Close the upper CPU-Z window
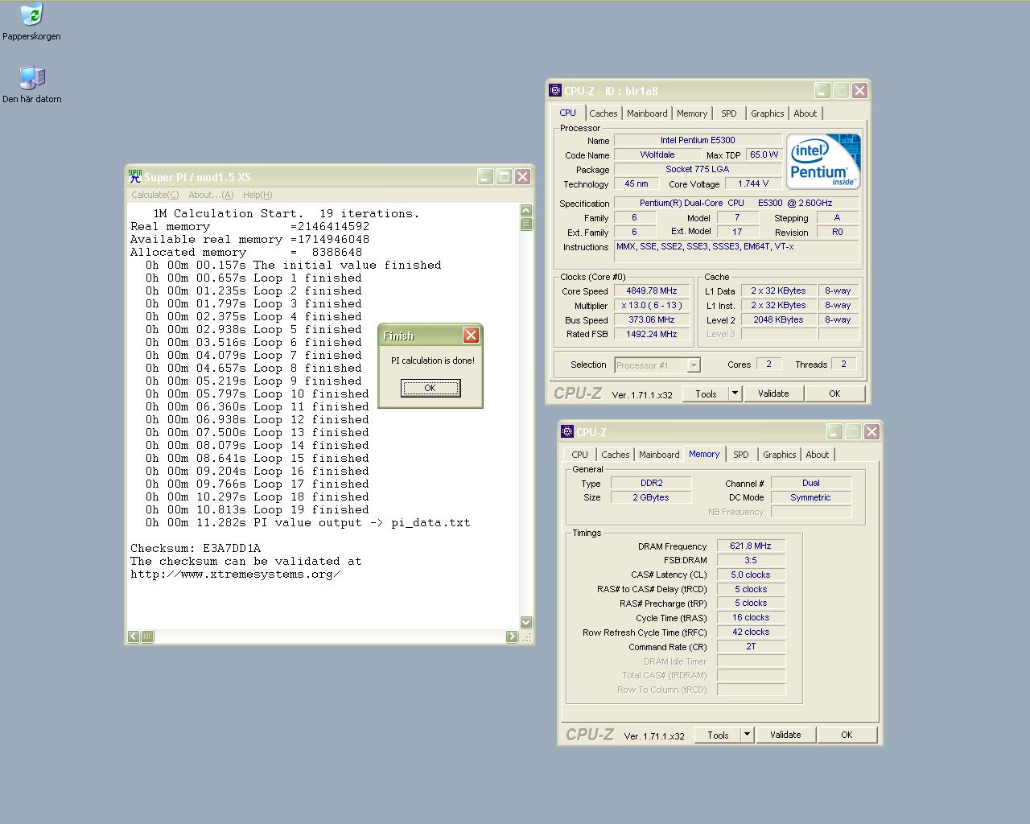The image size is (1030, 824). [859, 91]
